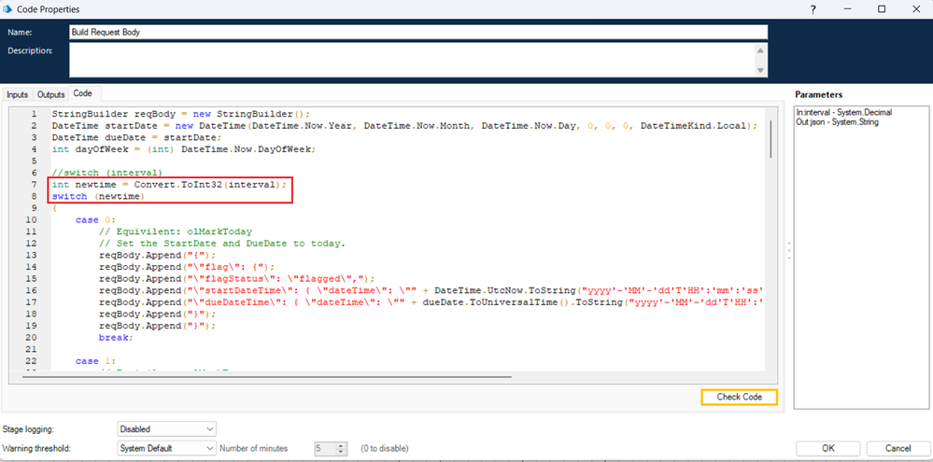The width and height of the screenshot is (933, 462).
Task: Click line 1 StringBuilder reqBody declaration
Action: click(x=181, y=114)
